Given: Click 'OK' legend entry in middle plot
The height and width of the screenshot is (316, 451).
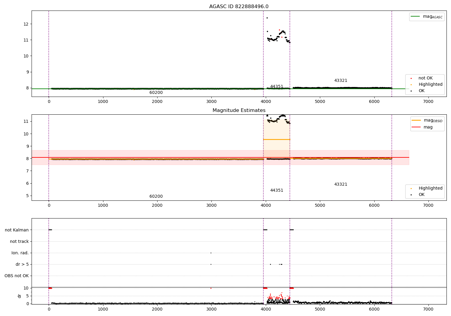Looking at the screenshot, I should (x=418, y=194).
